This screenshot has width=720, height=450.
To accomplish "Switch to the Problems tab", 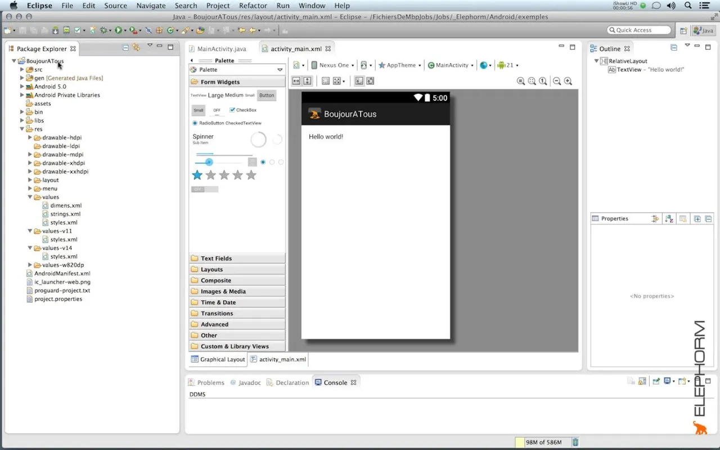I will pos(206,382).
